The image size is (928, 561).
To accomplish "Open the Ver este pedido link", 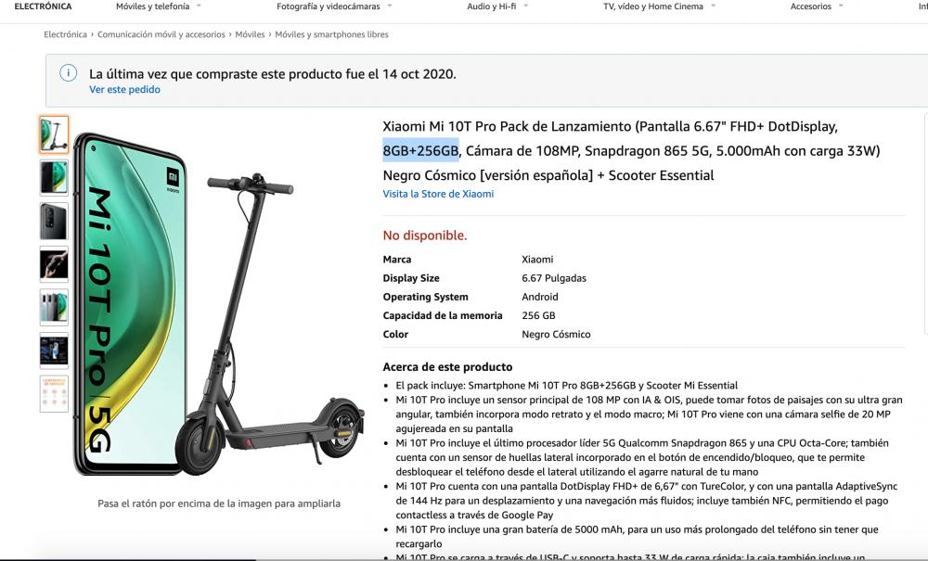I will point(124,89).
